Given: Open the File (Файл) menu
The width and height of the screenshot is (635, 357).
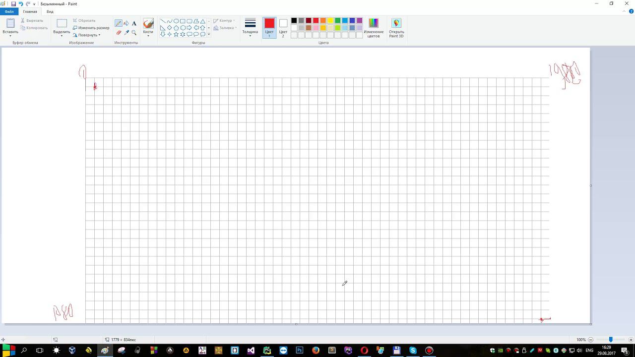Looking at the screenshot, I should (x=9, y=11).
